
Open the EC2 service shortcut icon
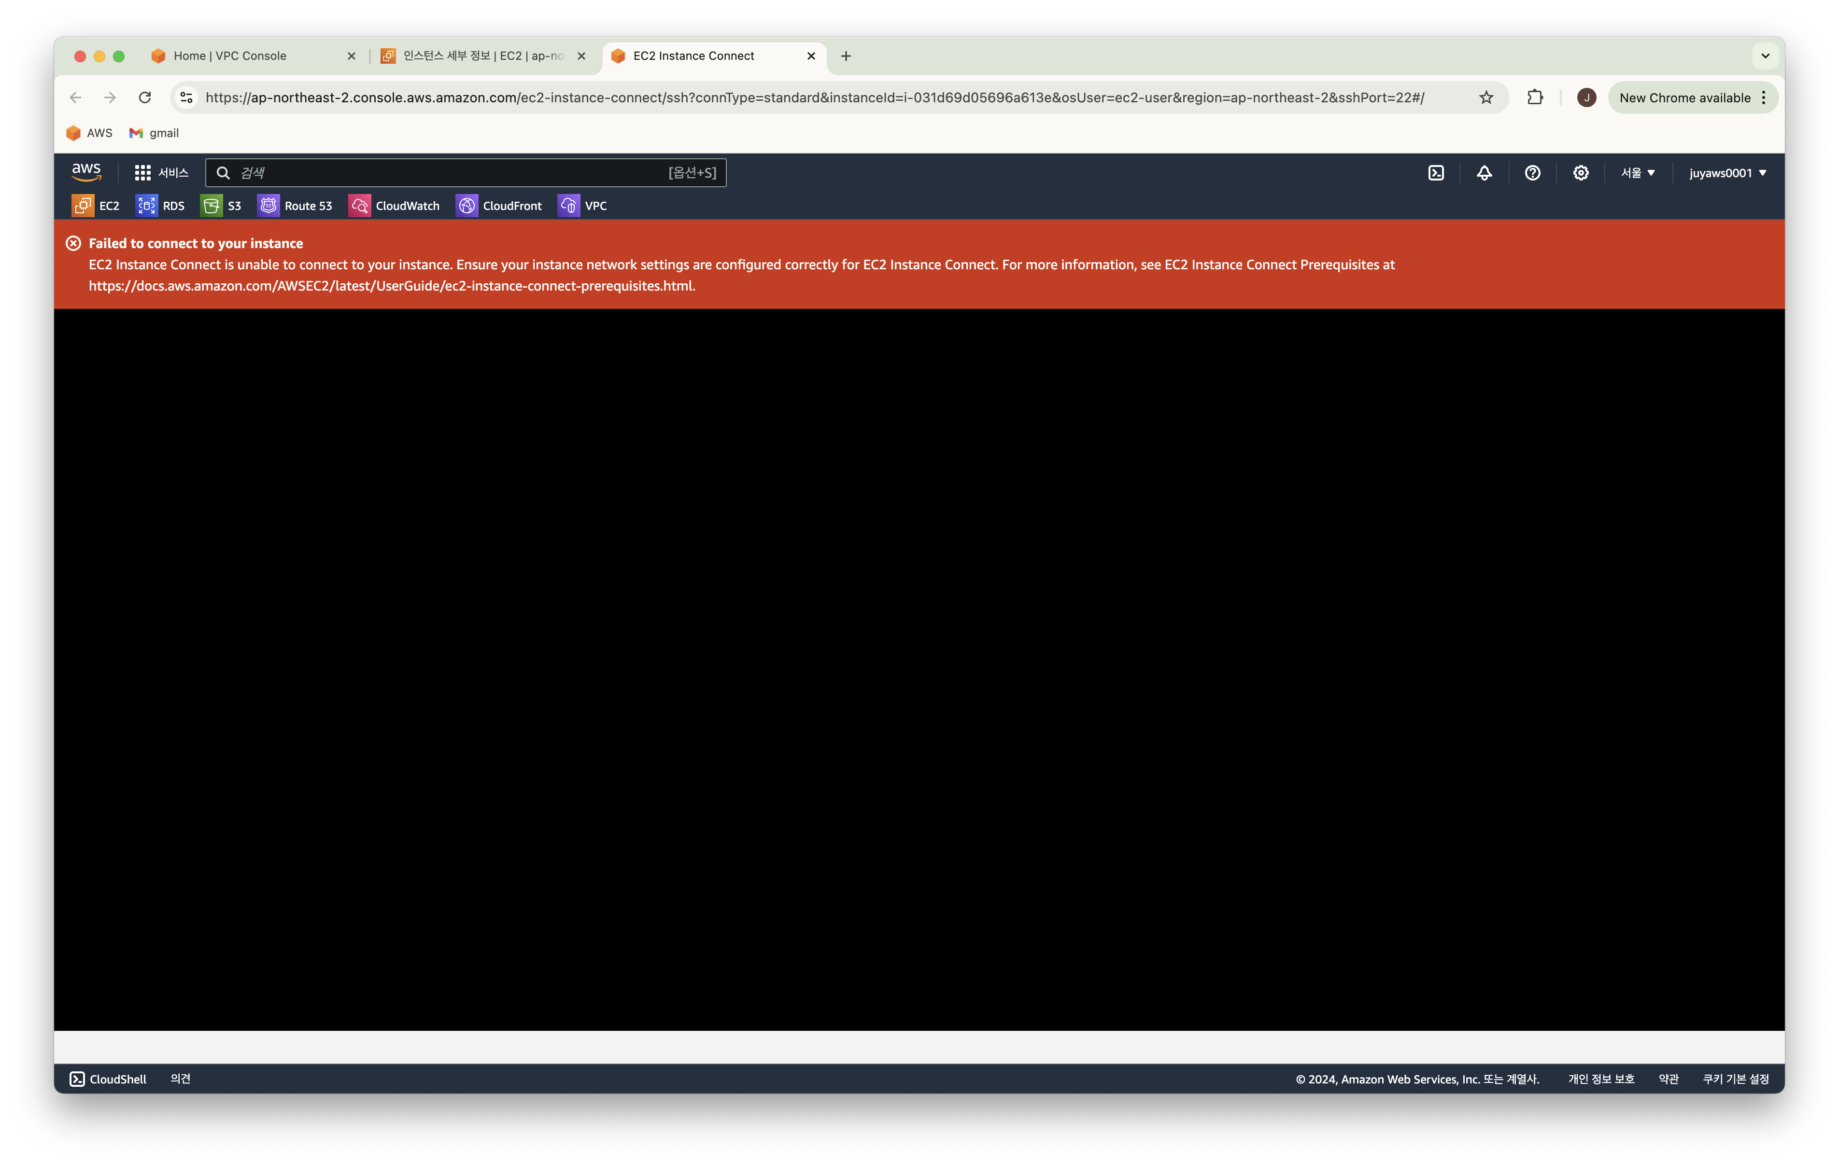coord(83,206)
